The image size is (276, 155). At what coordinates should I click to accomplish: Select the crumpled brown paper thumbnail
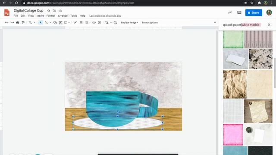tap(235, 84)
